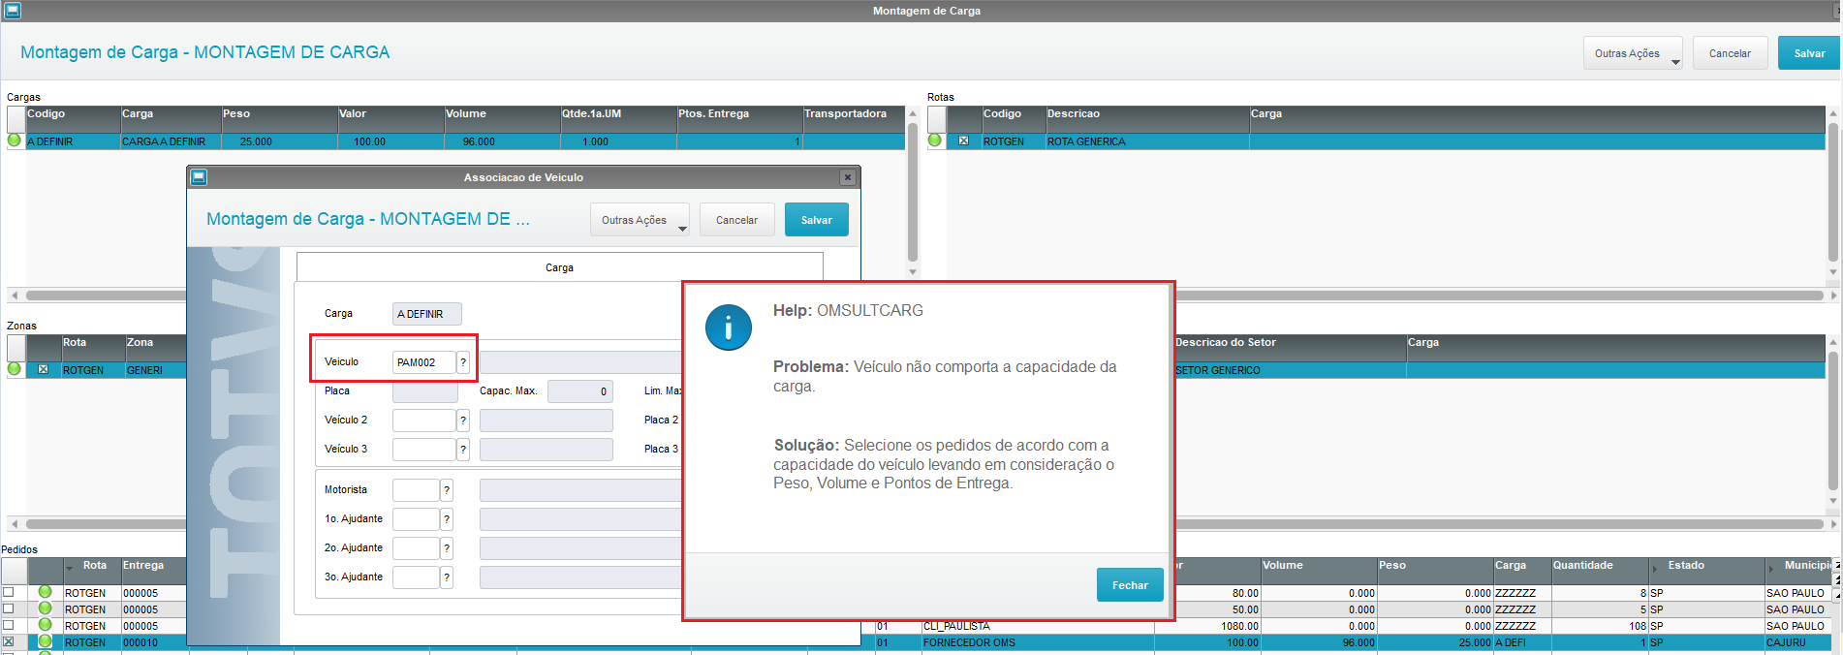This screenshot has height=655, width=1843.
Task: Click main window Cancelar button
Action: click(1730, 53)
